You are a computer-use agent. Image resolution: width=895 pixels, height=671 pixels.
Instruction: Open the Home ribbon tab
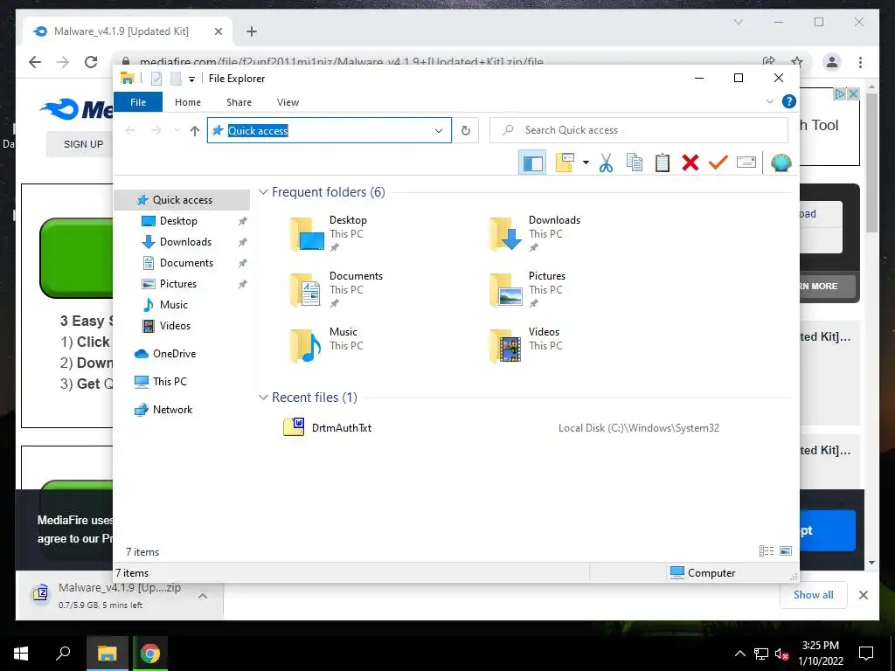188,102
